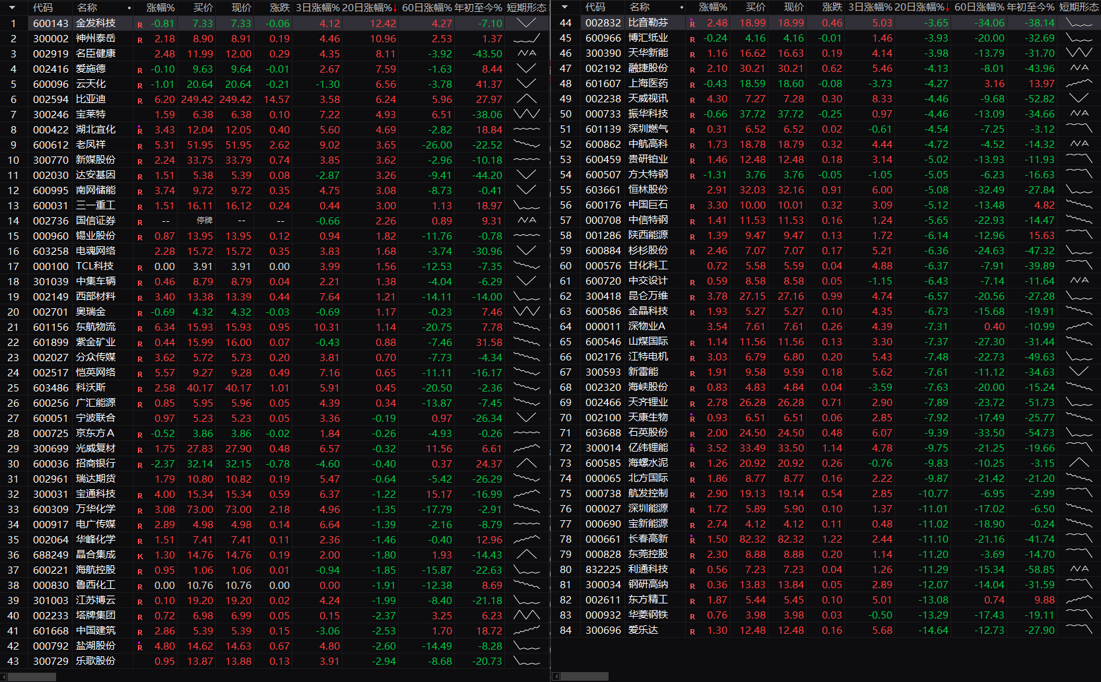The width and height of the screenshot is (1101, 682).
Task: Click the 名称 header in the right list
Action: (x=640, y=7)
